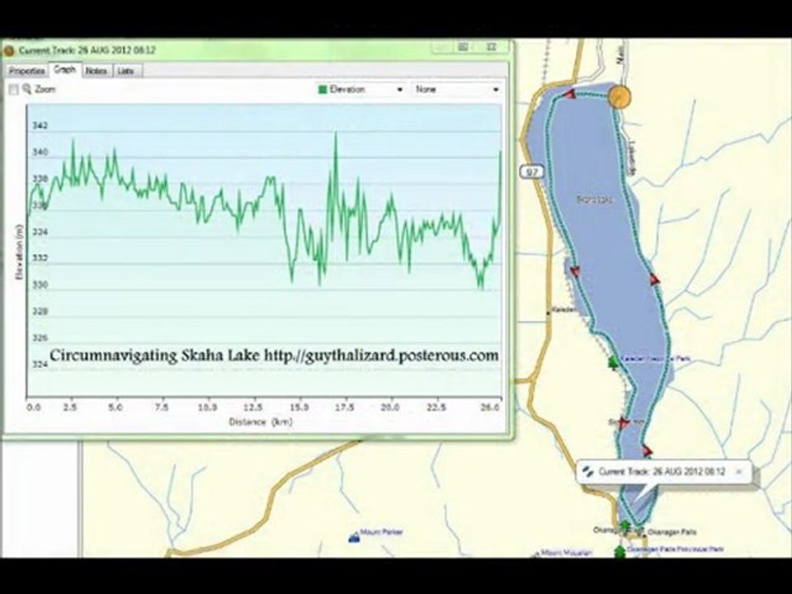Image resolution: width=792 pixels, height=594 pixels.
Task: Maximize the Current Track window
Action: [x=463, y=47]
